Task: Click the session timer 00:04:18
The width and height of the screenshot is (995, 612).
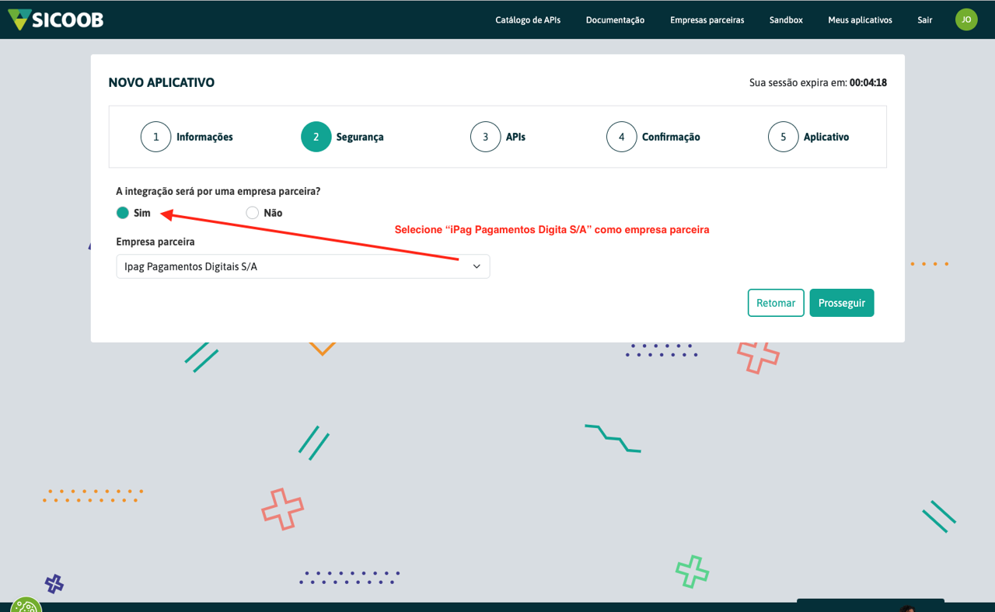Action: (868, 82)
